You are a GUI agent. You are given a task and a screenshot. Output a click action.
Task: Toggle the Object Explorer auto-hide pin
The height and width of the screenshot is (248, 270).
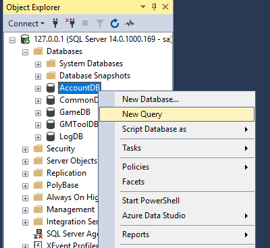[154, 7]
